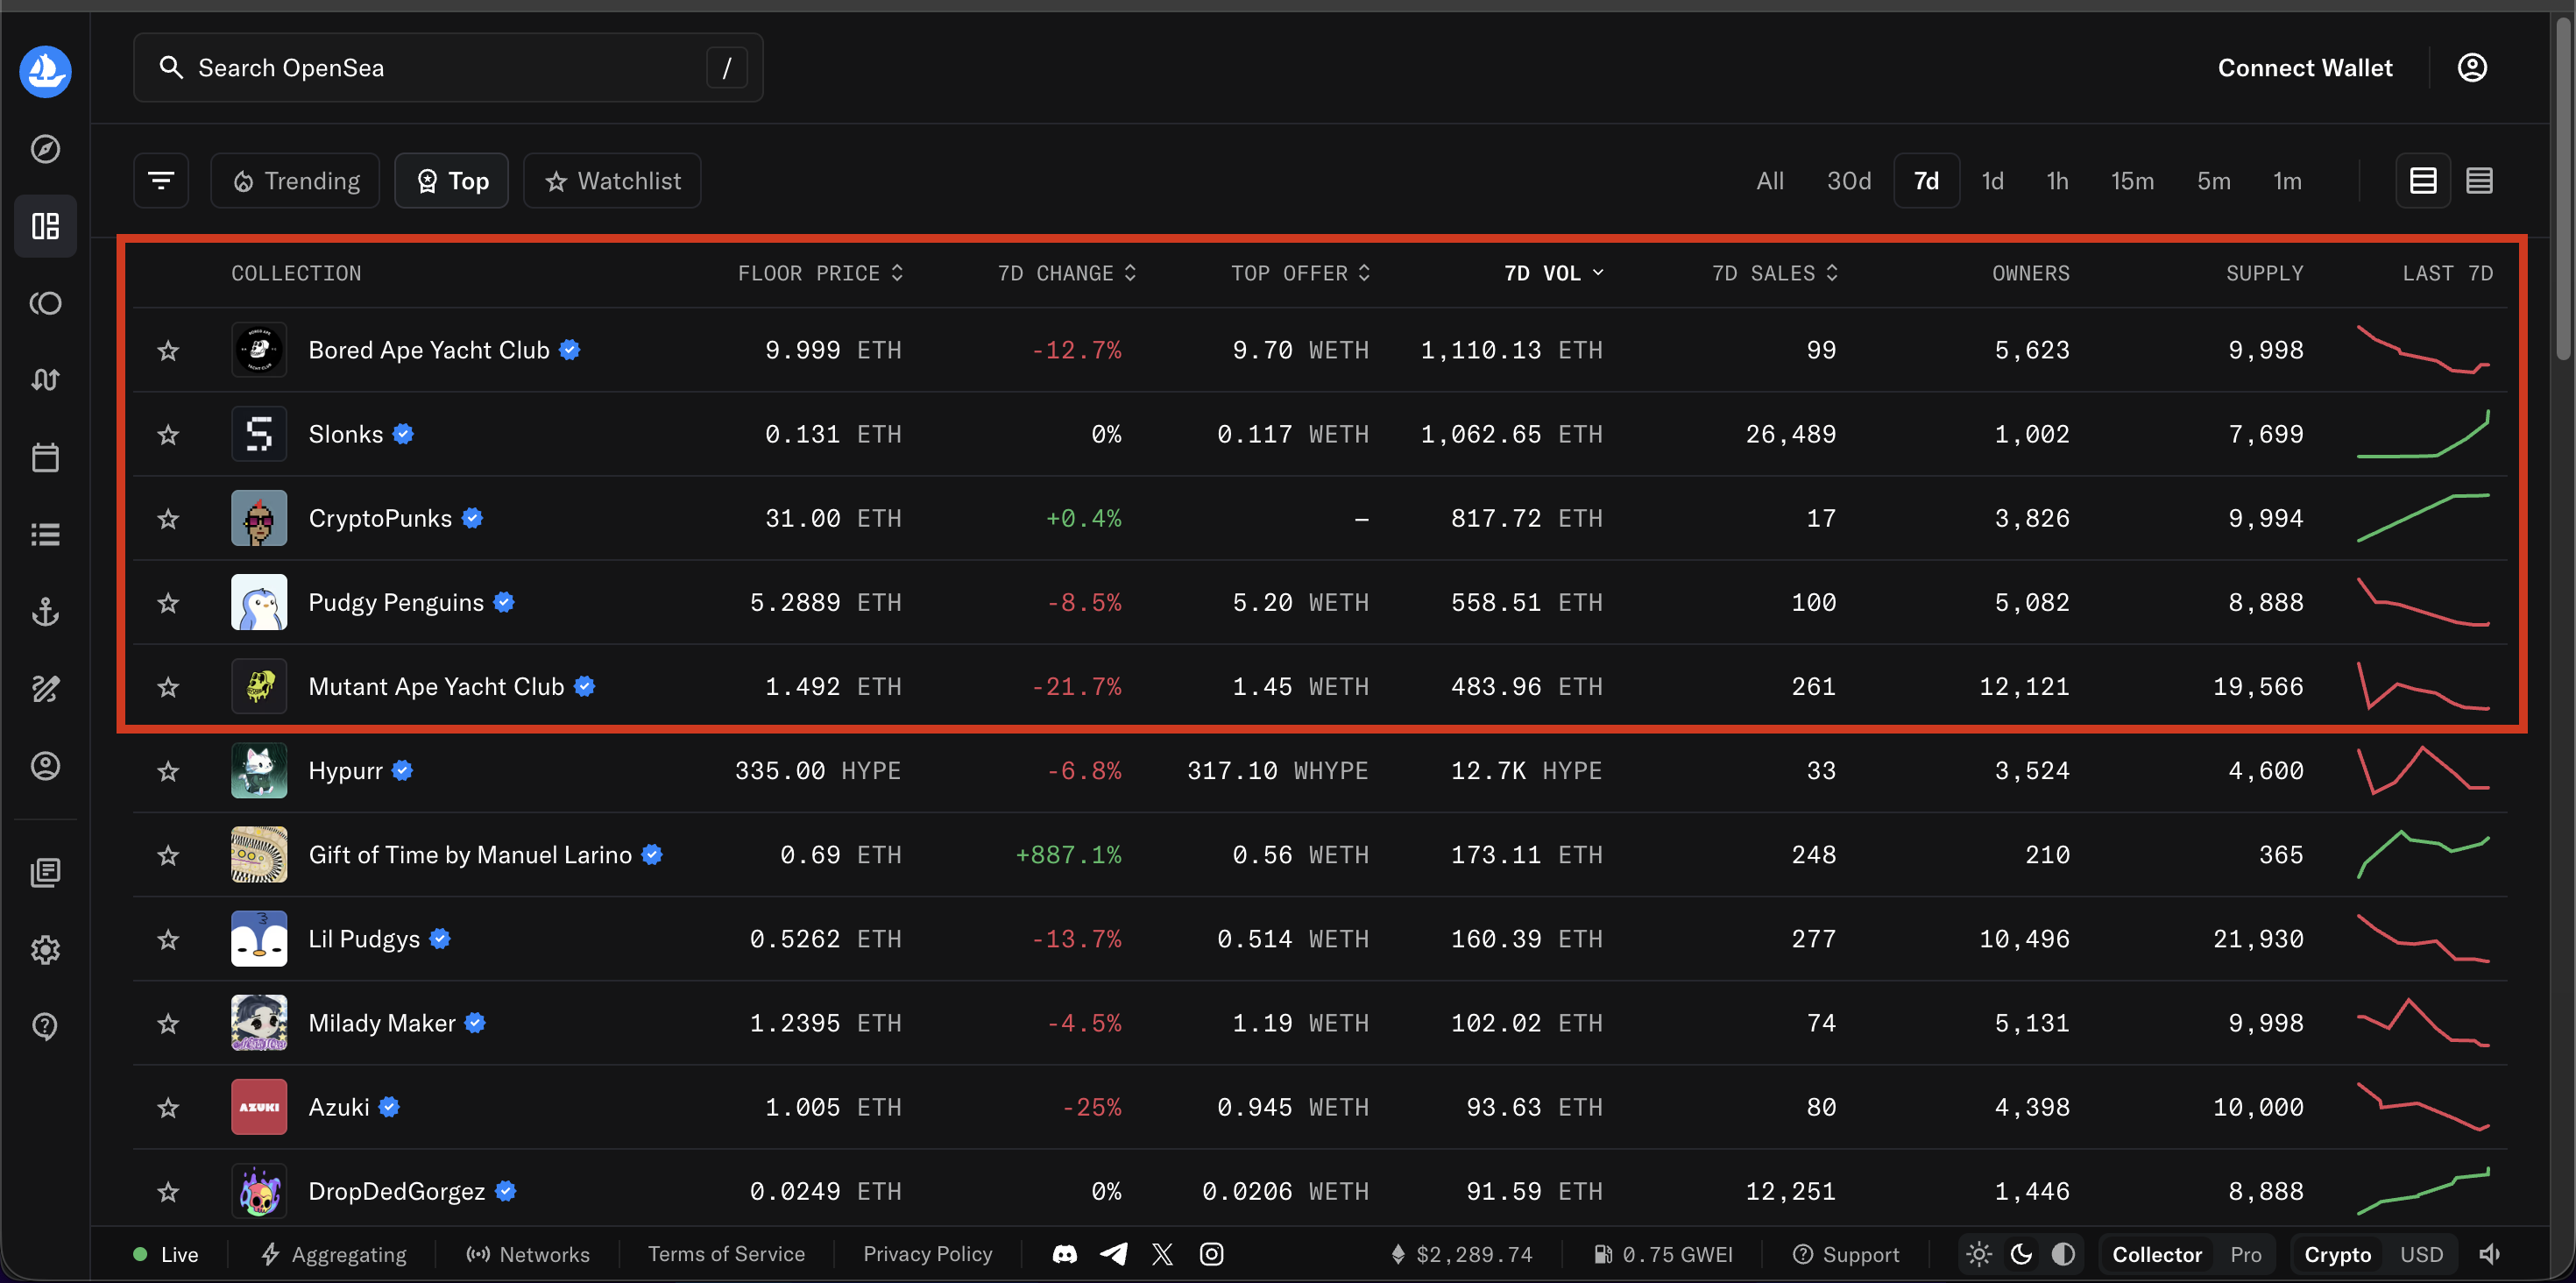Open the Swap arrows icon in sidebar

coord(45,380)
